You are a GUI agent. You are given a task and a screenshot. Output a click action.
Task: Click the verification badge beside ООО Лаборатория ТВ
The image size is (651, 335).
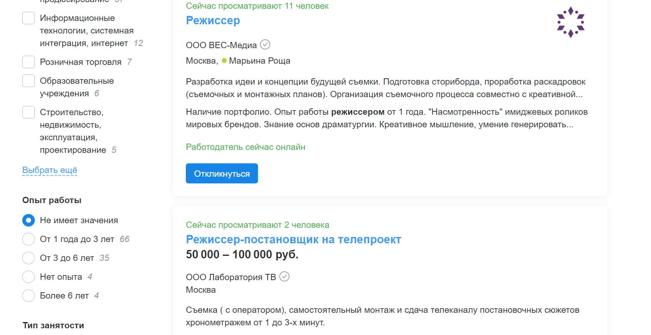pyautogui.click(x=285, y=276)
